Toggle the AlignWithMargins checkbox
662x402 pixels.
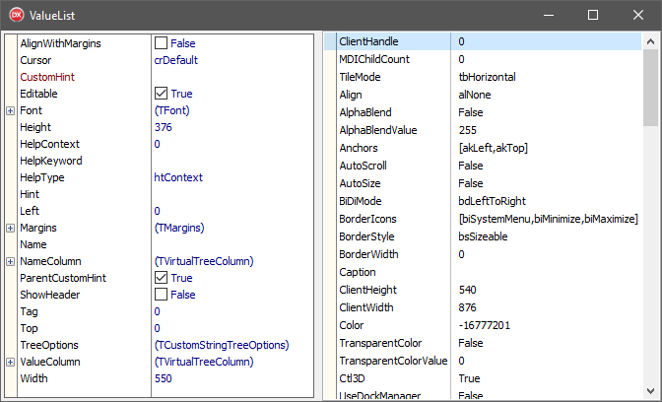click(x=161, y=43)
